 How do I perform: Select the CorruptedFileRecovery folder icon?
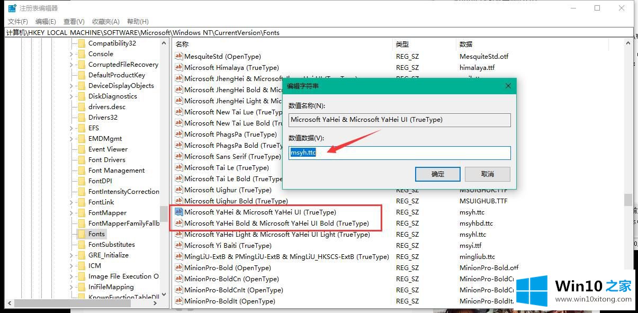(x=82, y=65)
